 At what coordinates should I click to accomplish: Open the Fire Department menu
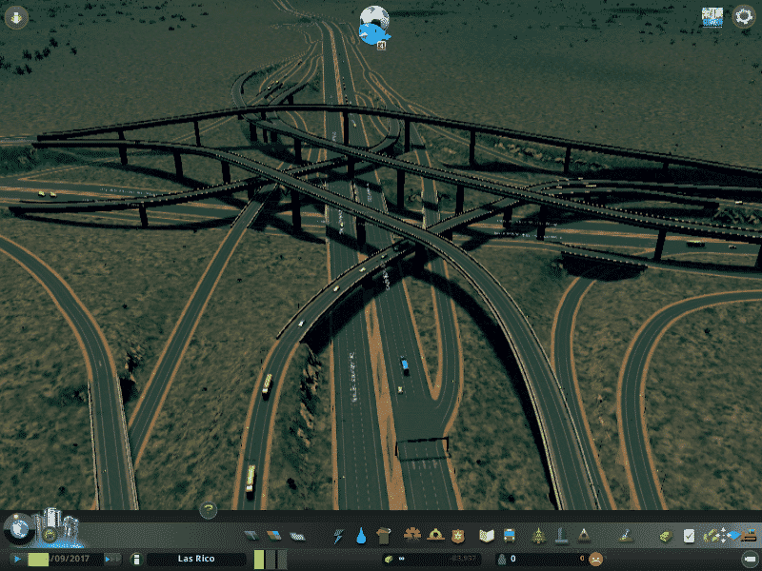[435, 536]
